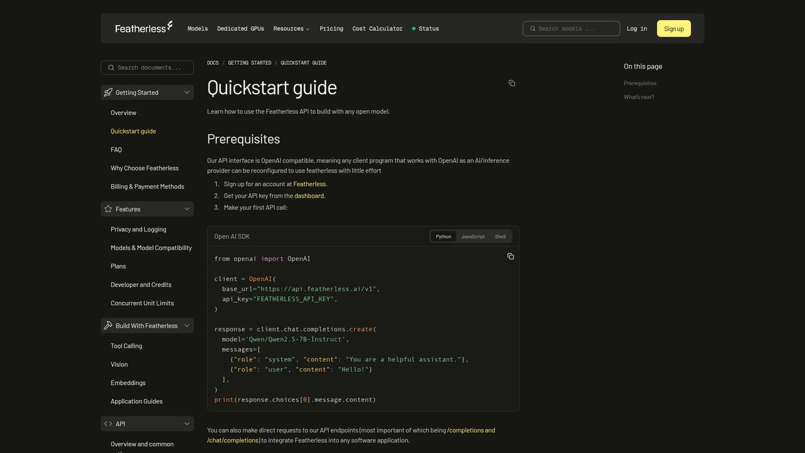Click the star icon beside Features
805x453 pixels.
click(x=108, y=209)
